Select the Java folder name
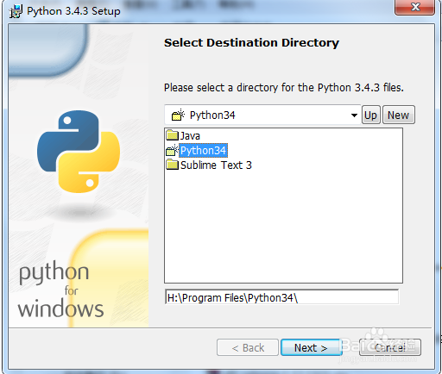 click(190, 136)
